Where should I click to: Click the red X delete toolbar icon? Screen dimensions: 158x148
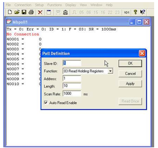tap(40, 12)
